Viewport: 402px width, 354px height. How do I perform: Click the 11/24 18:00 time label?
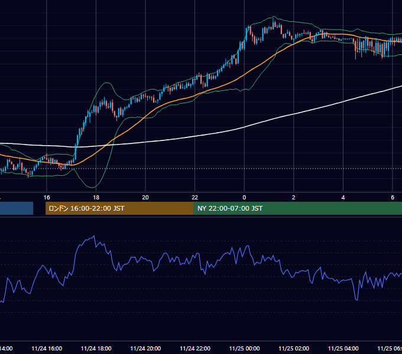96,348
